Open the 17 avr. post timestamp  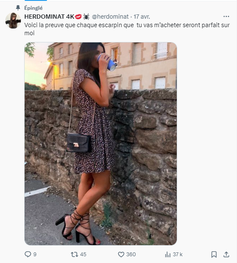pyautogui.click(x=142, y=17)
